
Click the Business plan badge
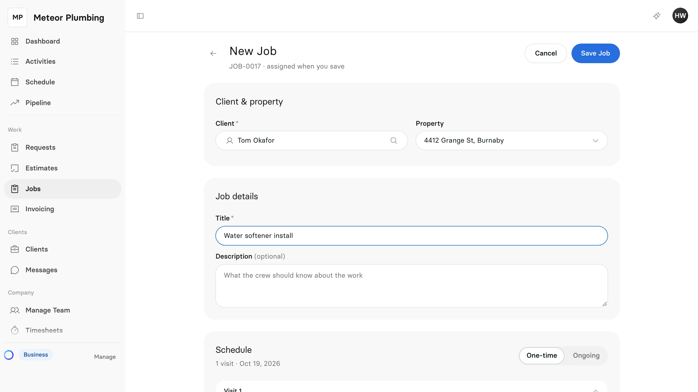(x=36, y=355)
